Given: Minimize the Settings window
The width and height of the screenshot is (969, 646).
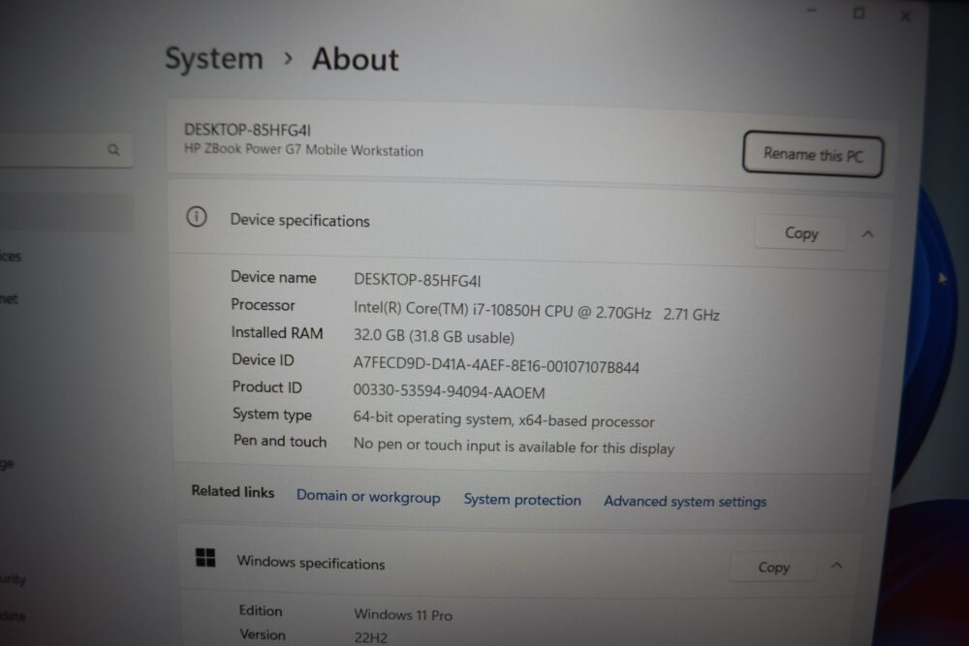Looking at the screenshot, I should pos(811,11).
